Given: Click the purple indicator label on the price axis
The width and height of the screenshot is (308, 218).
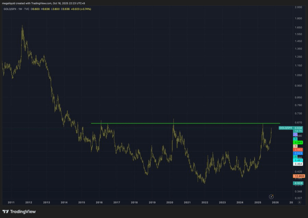Looking at the screenshot, I should pos(295,135).
